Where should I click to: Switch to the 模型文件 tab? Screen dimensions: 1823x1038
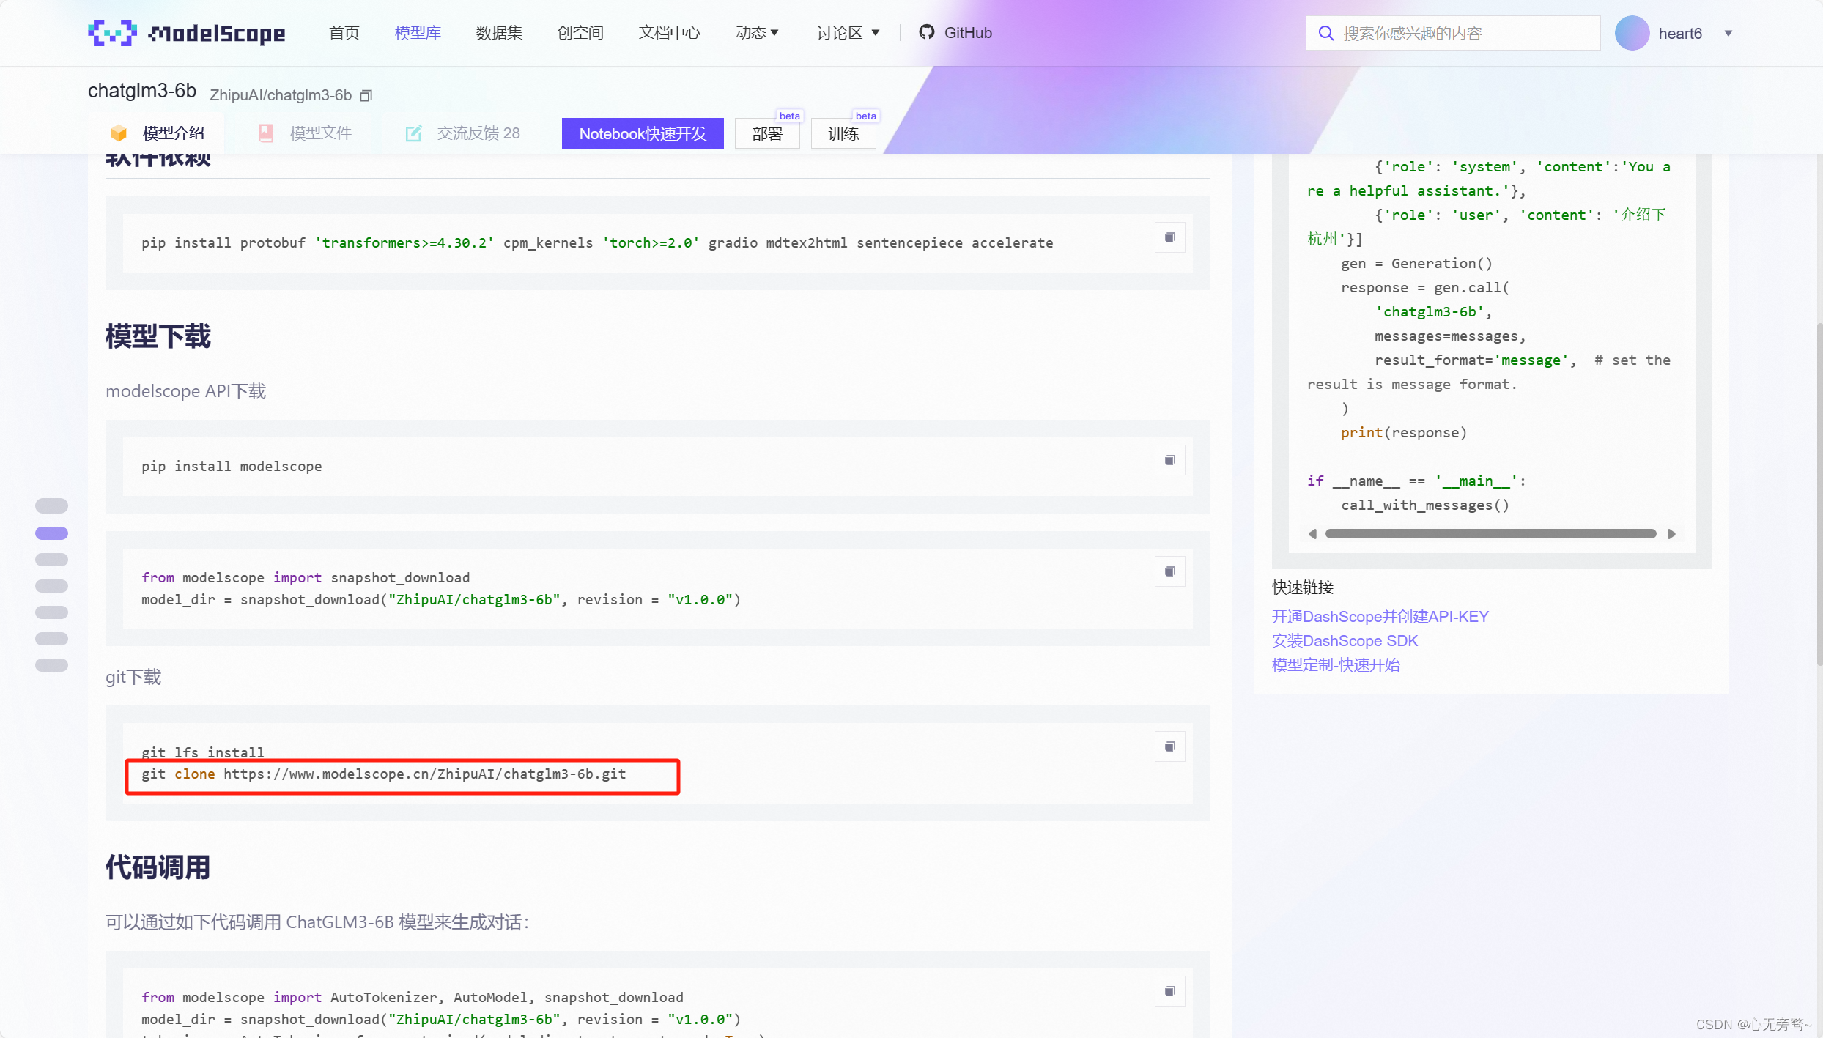(305, 133)
